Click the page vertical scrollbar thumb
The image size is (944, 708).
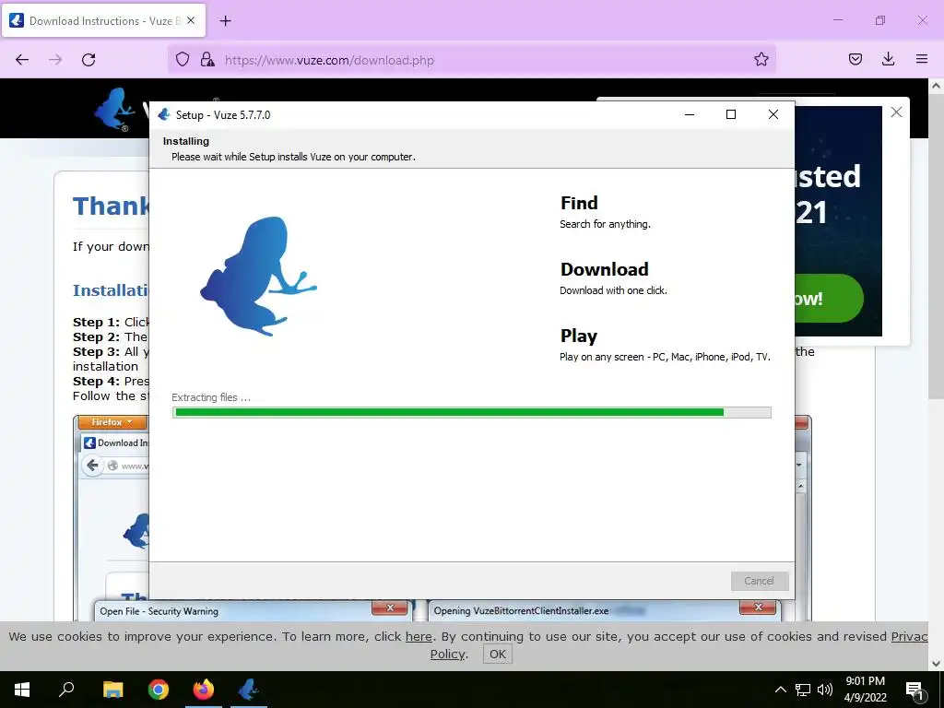click(x=936, y=247)
